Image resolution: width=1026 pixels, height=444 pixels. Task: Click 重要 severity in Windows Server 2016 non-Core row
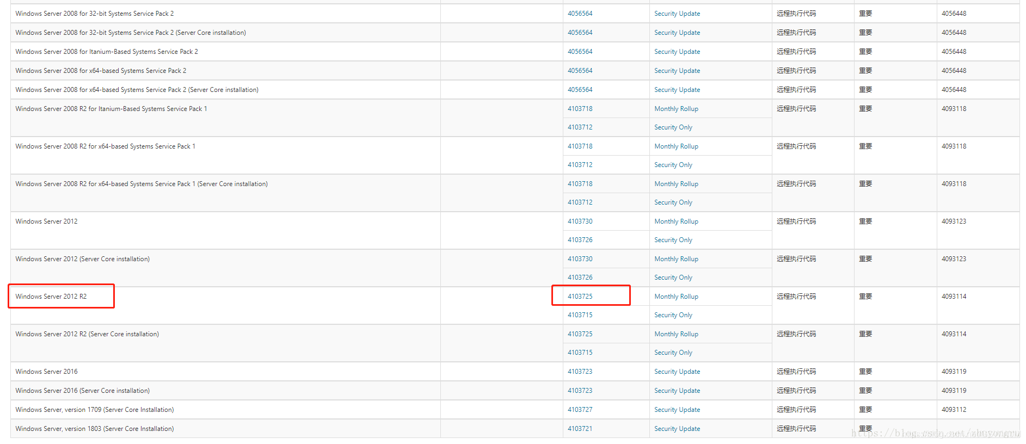865,372
